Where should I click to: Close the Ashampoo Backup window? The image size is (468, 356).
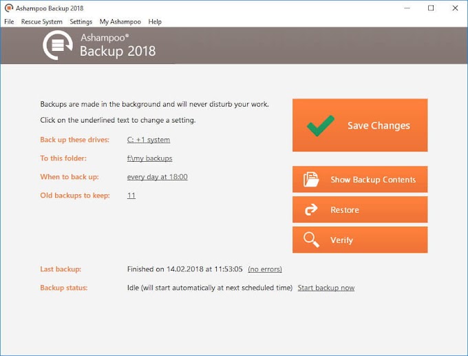455,8
